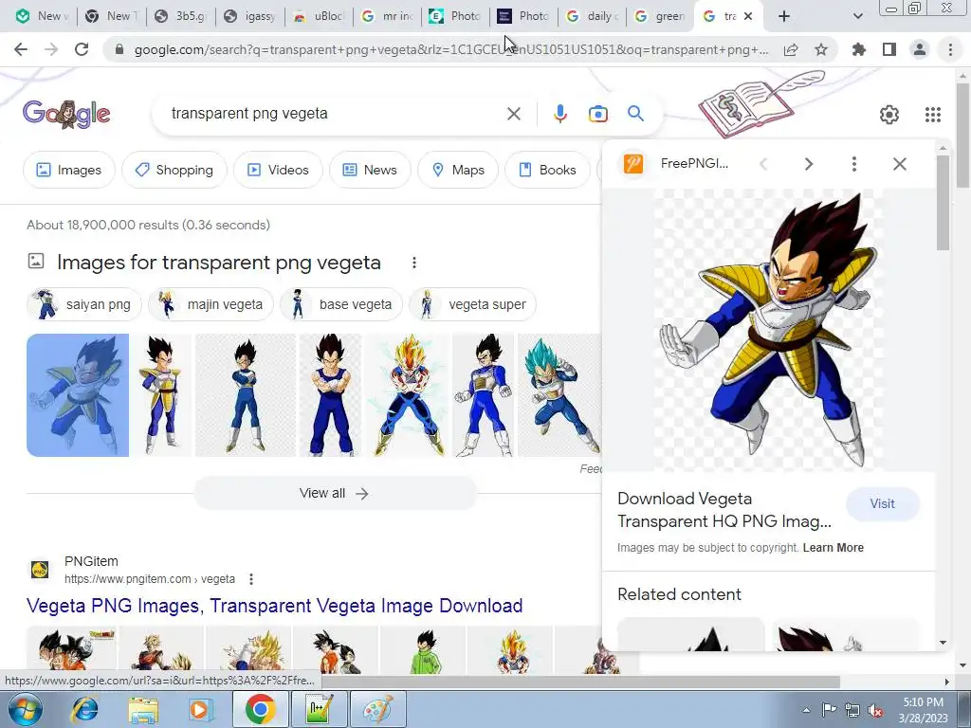The height and width of the screenshot is (728, 971).
Task: Switch to the uBlock tab
Action: 319,16
